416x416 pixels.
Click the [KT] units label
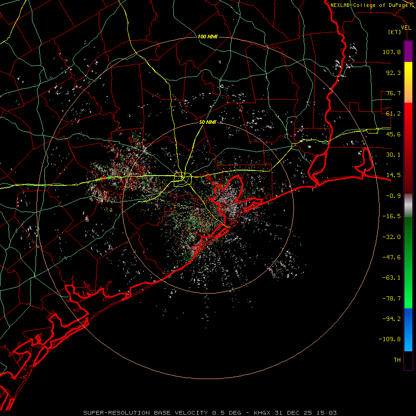394,32
